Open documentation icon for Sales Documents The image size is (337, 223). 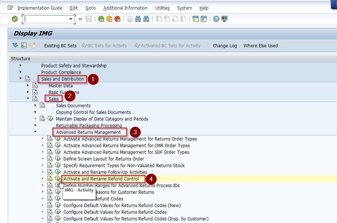(x=42, y=105)
